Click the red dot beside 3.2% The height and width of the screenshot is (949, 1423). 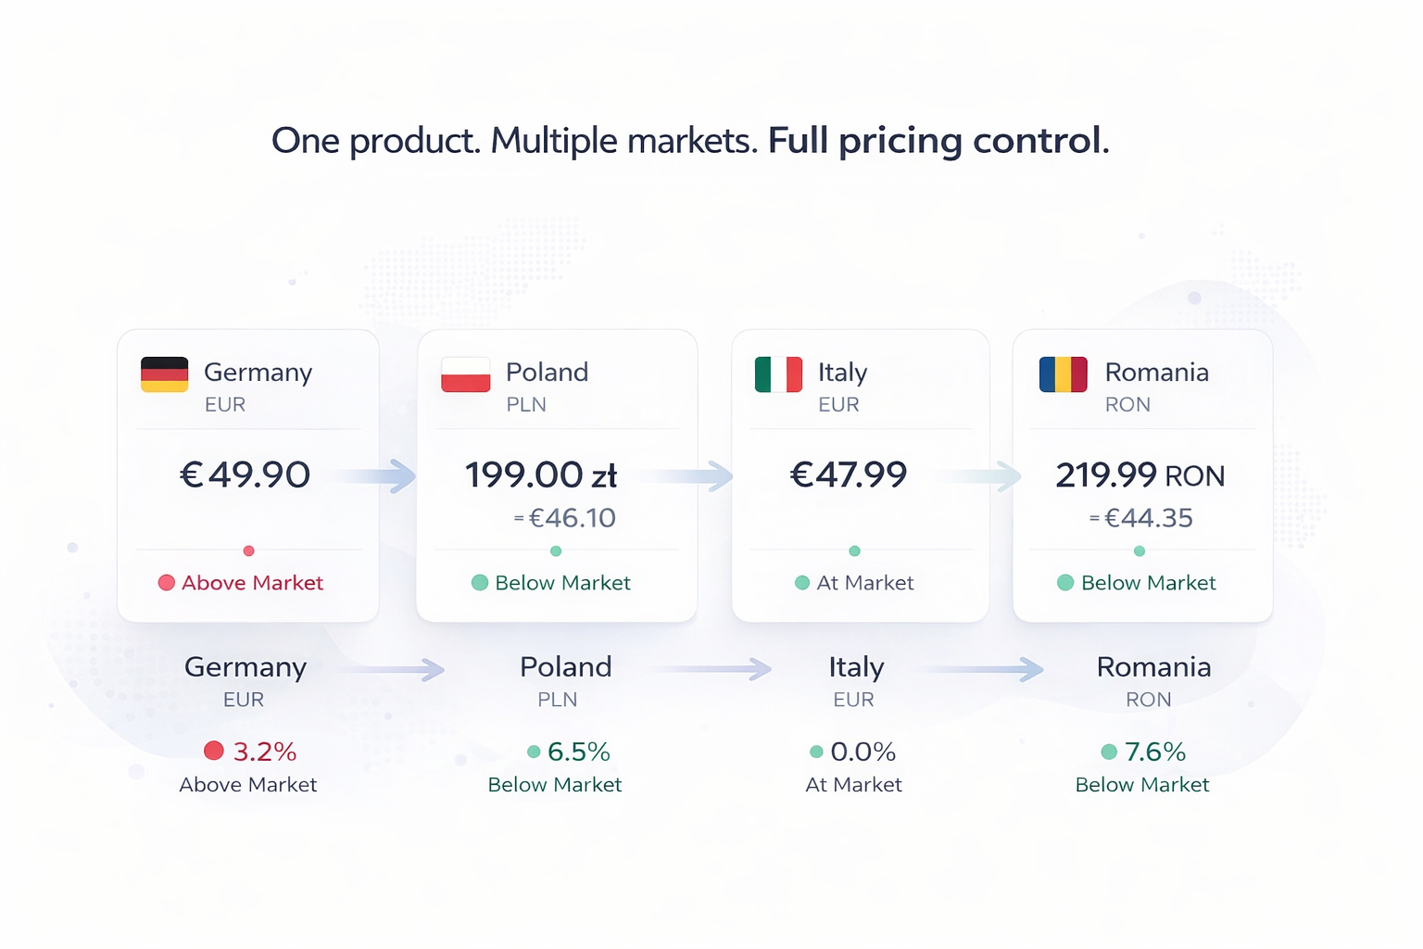click(x=214, y=751)
